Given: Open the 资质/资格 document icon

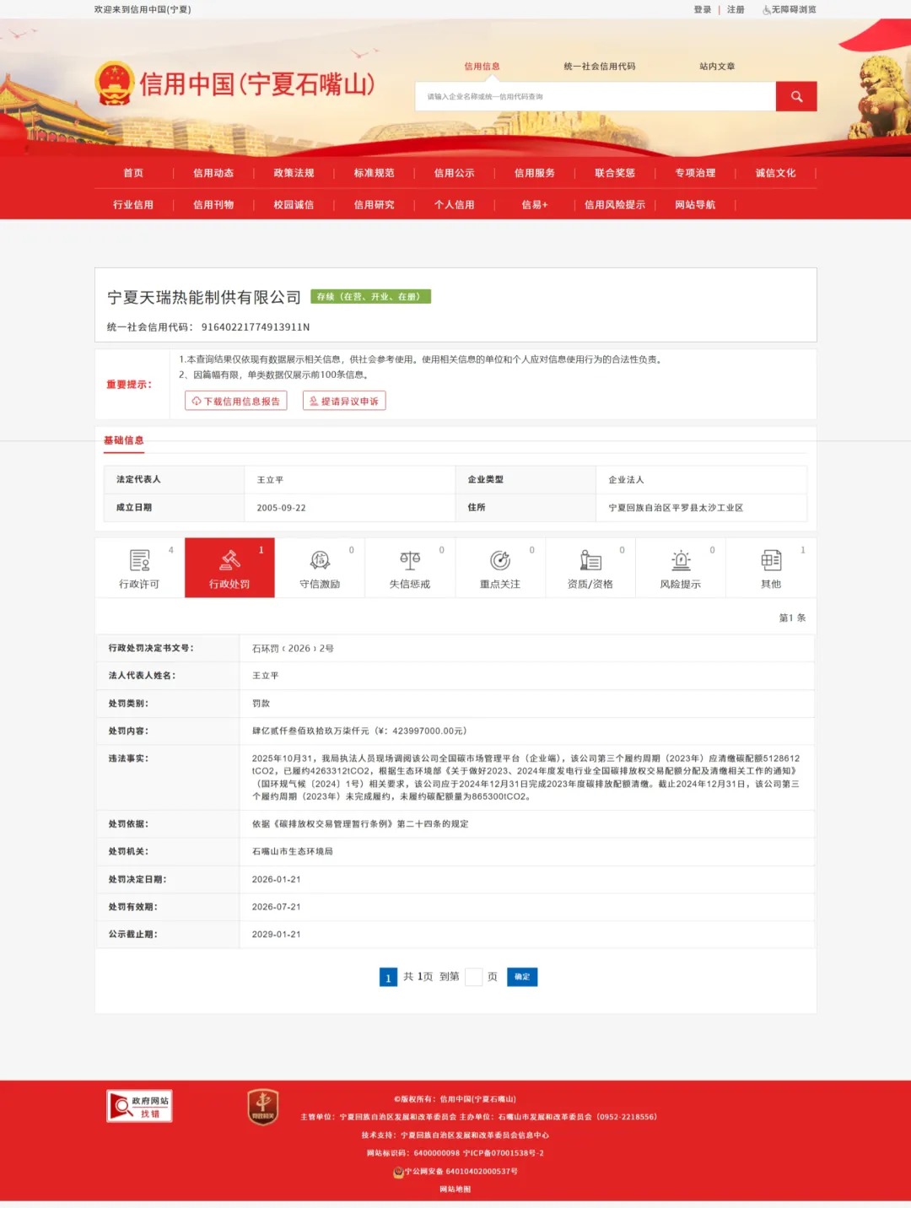Looking at the screenshot, I should (x=590, y=560).
